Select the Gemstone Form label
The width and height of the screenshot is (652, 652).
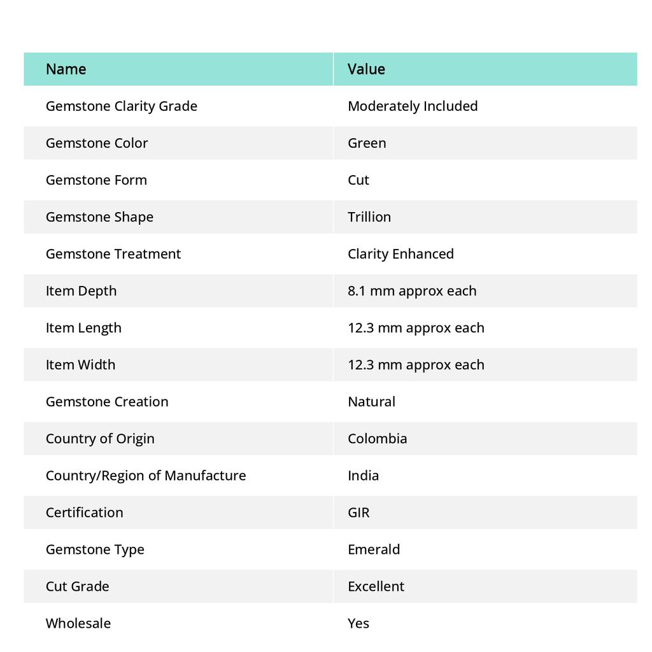click(96, 180)
